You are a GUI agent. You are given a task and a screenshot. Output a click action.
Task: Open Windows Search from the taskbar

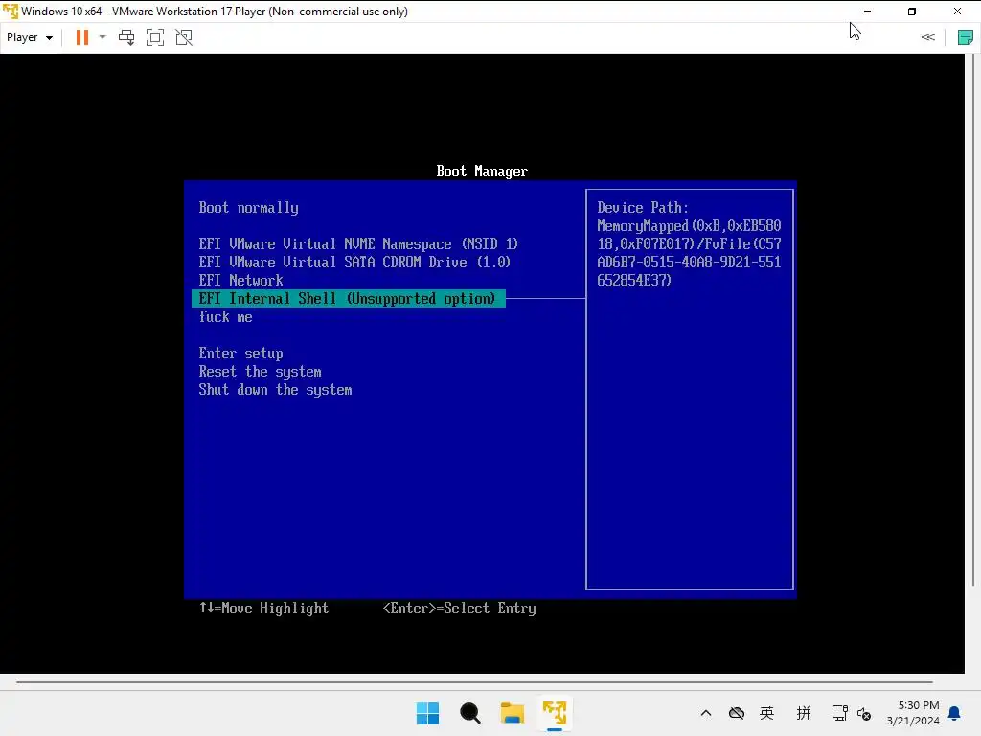point(469,713)
